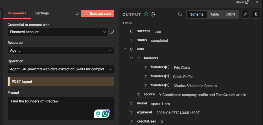This screenshot has width=263, height=125.
Task: Open the Parameters tab
Action: click(17, 13)
